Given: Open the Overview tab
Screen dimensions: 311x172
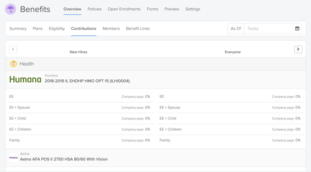Looking at the screenshot, I should [x=72, y=9].
